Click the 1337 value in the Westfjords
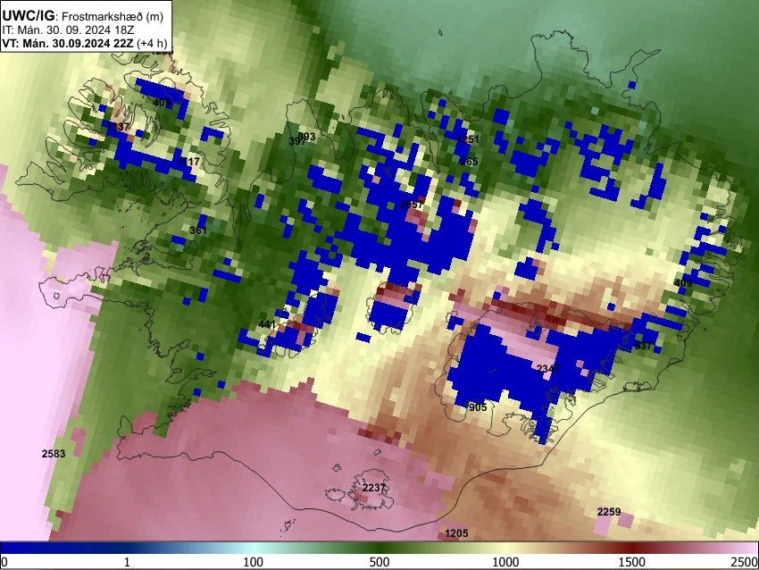The width and height of the screenshot is (759, 570). click(x=118, y=127)
